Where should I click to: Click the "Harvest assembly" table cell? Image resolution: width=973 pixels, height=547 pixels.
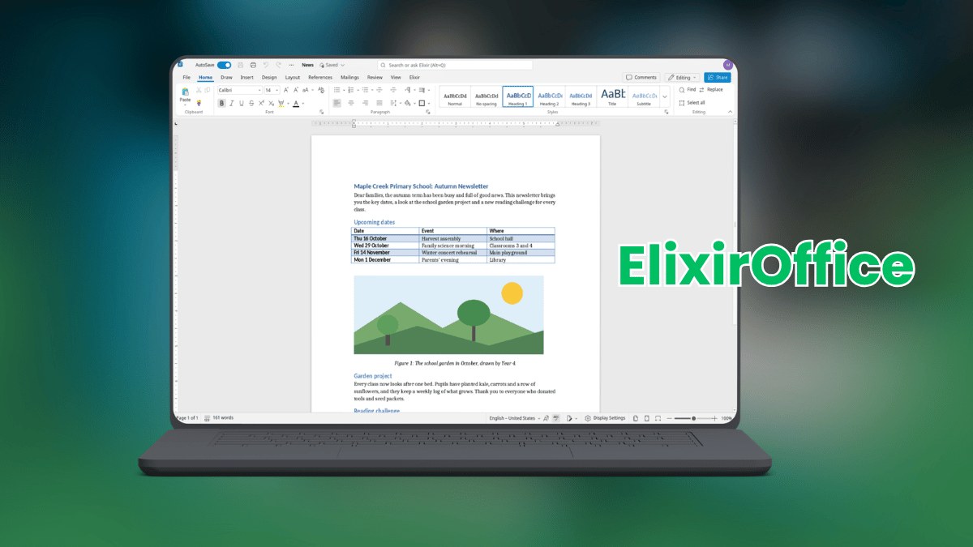[x=452, y=239]
